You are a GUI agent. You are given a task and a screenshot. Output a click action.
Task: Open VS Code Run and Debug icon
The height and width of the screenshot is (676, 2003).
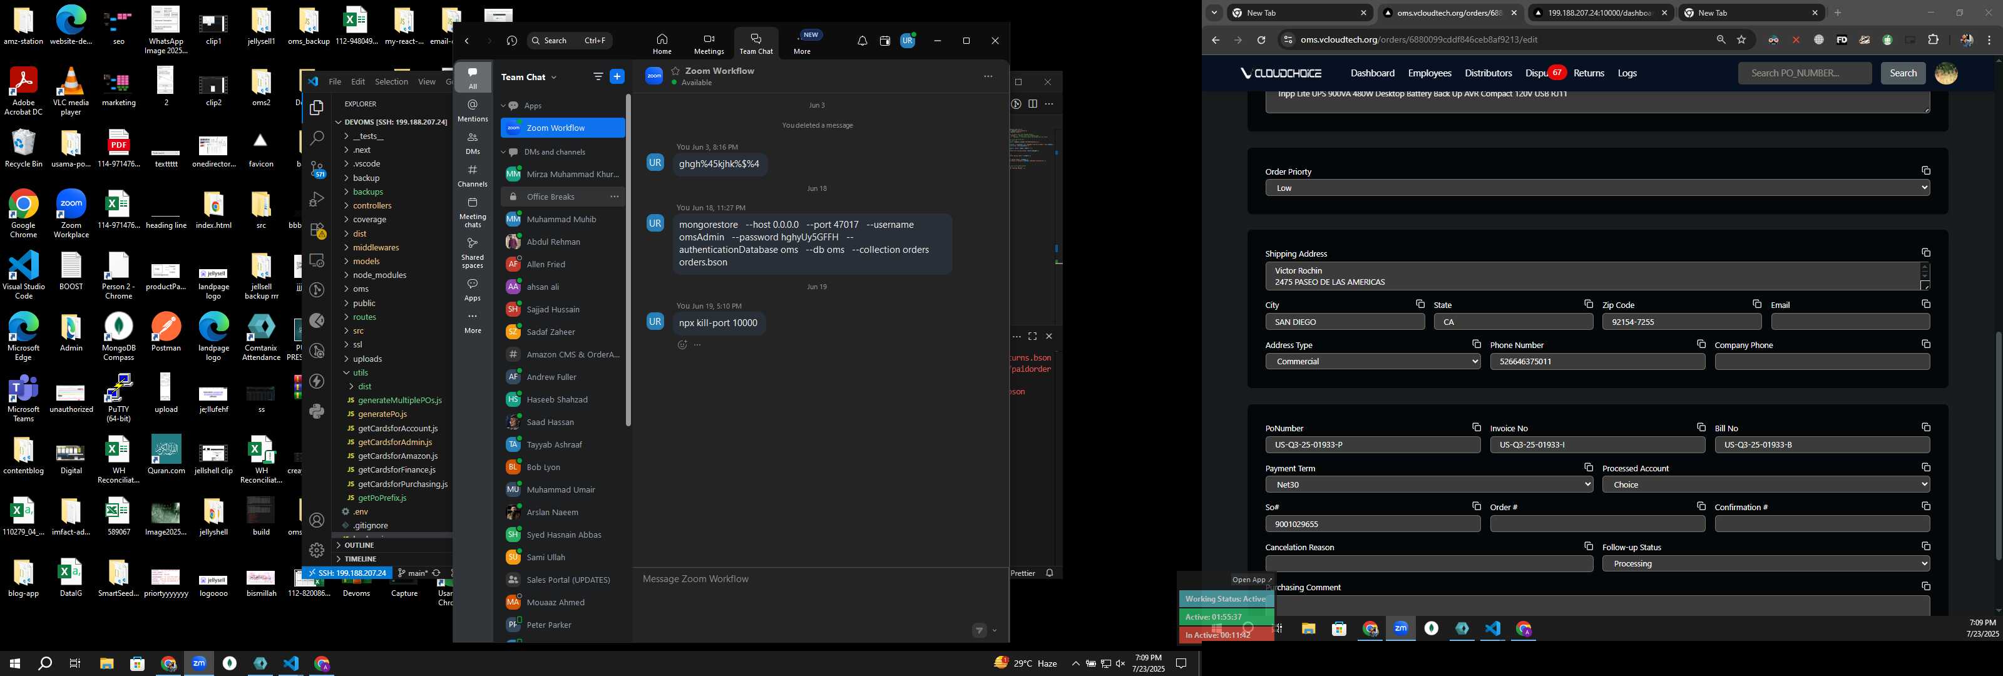(x=317, y=199)
